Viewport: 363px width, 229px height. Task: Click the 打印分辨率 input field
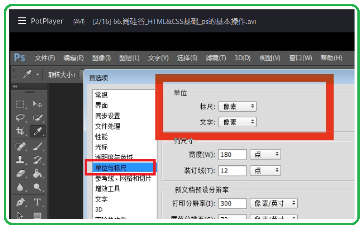232,203
